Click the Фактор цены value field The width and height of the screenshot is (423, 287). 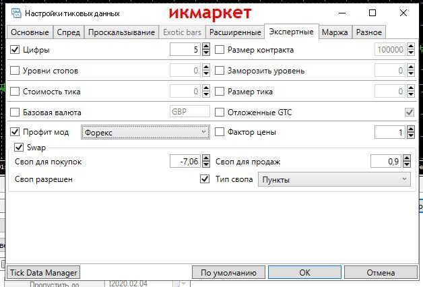tap(390, 132)
